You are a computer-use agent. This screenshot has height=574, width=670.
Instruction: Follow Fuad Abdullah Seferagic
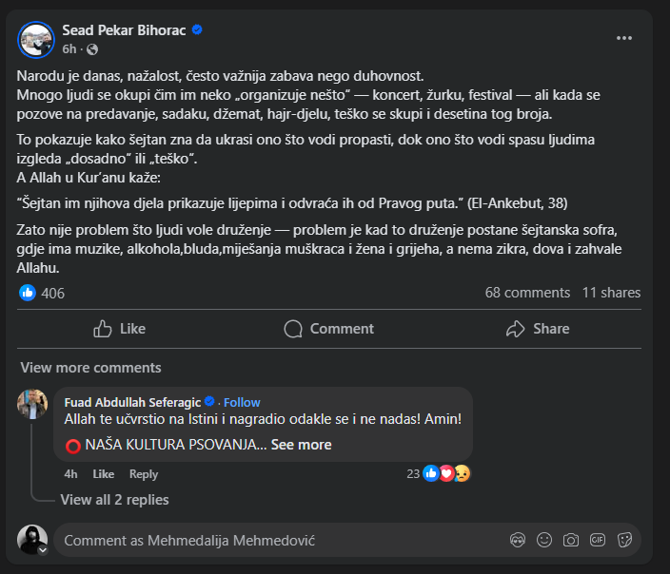[242, 402]
